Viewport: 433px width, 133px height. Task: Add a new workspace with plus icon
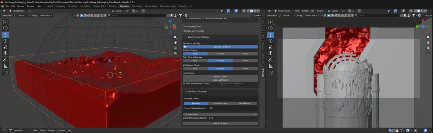coord(191,6)
